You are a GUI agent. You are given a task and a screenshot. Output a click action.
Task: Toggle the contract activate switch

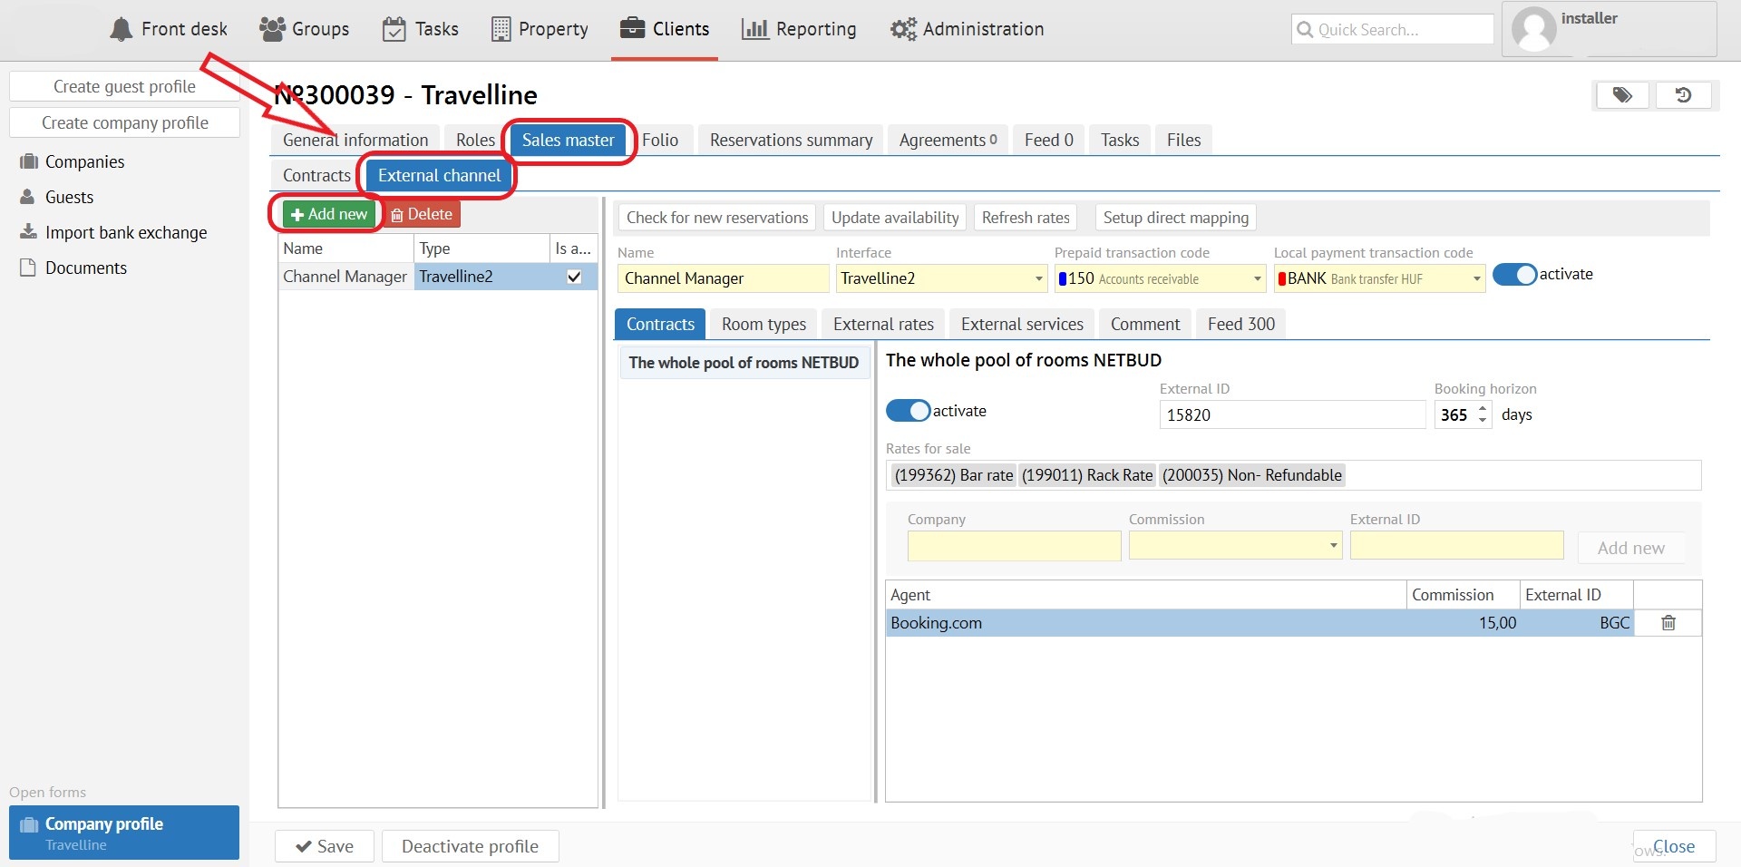click(908, 411)
